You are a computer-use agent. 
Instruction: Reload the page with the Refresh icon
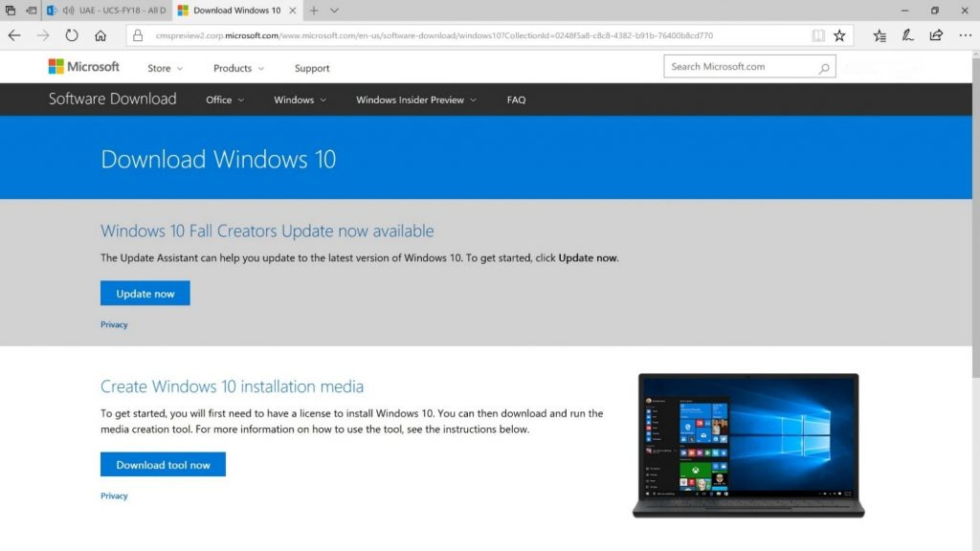point(72,35)
